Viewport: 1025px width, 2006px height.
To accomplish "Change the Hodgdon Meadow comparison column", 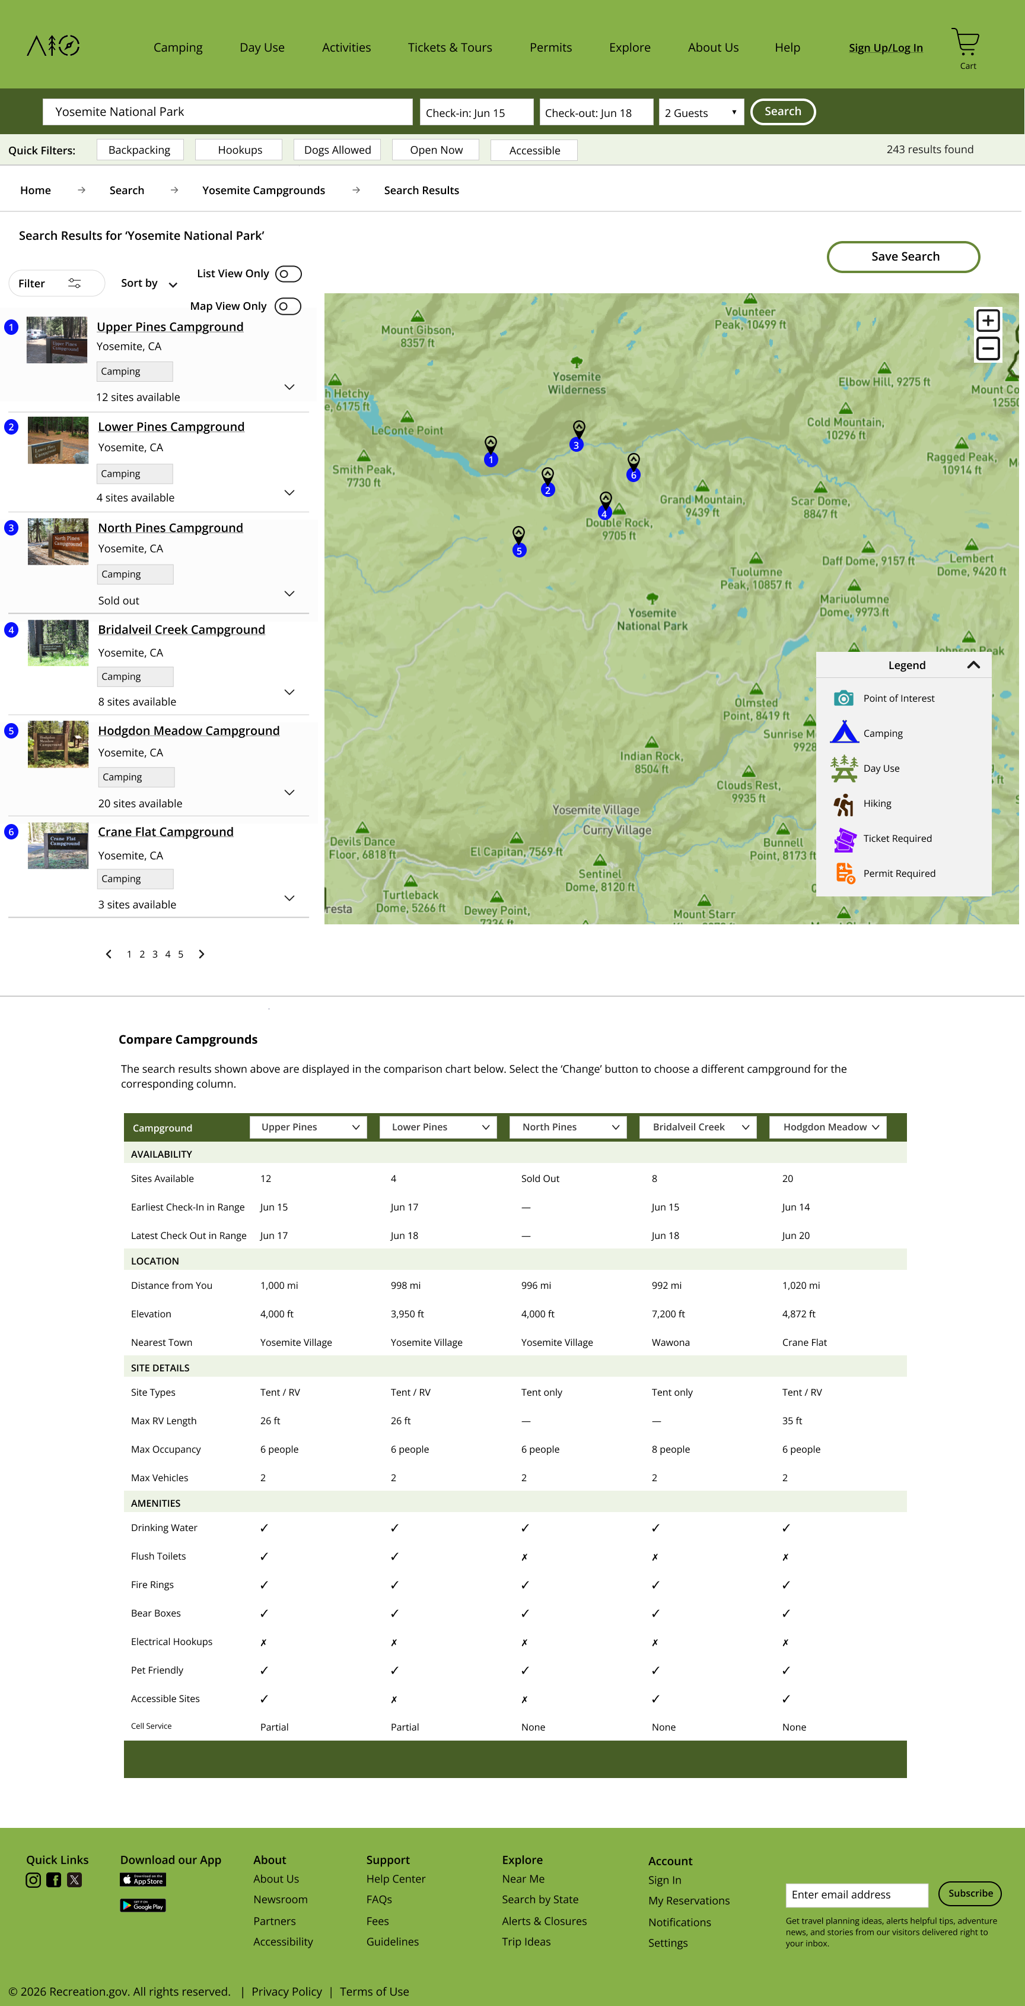I will click(x=828, y=1127).
